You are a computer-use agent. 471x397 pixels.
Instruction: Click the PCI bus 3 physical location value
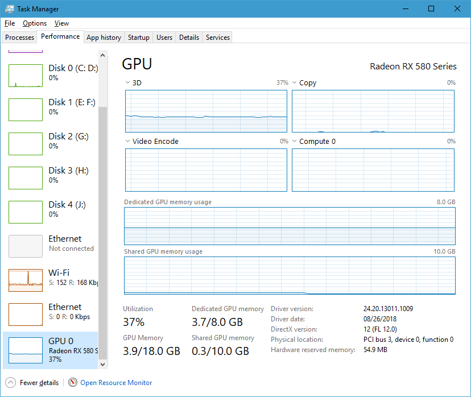tap(408, 340)
